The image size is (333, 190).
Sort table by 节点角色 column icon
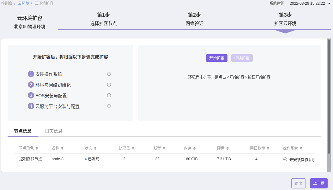(37, 148)
